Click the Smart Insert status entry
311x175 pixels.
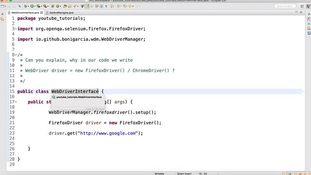pyautogui.click(x=184, y=174)
